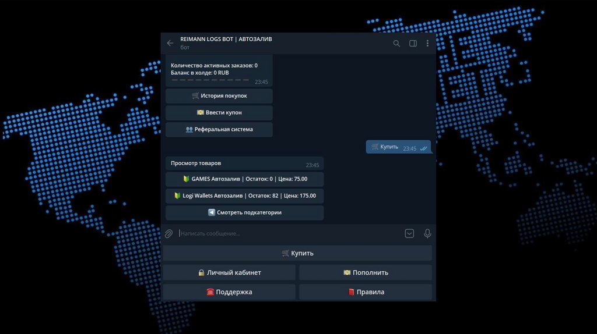Click the Баланс в холде: 0 RUB text
Viewport: 597px width, 334px height.
199,73
